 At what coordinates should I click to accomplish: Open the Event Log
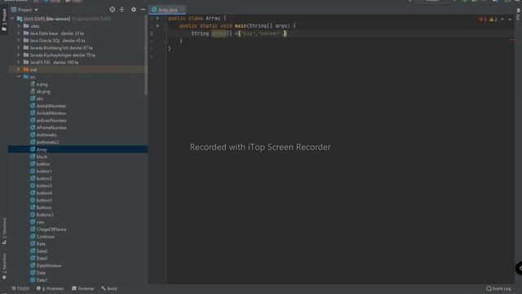click(x=498, y=288)
